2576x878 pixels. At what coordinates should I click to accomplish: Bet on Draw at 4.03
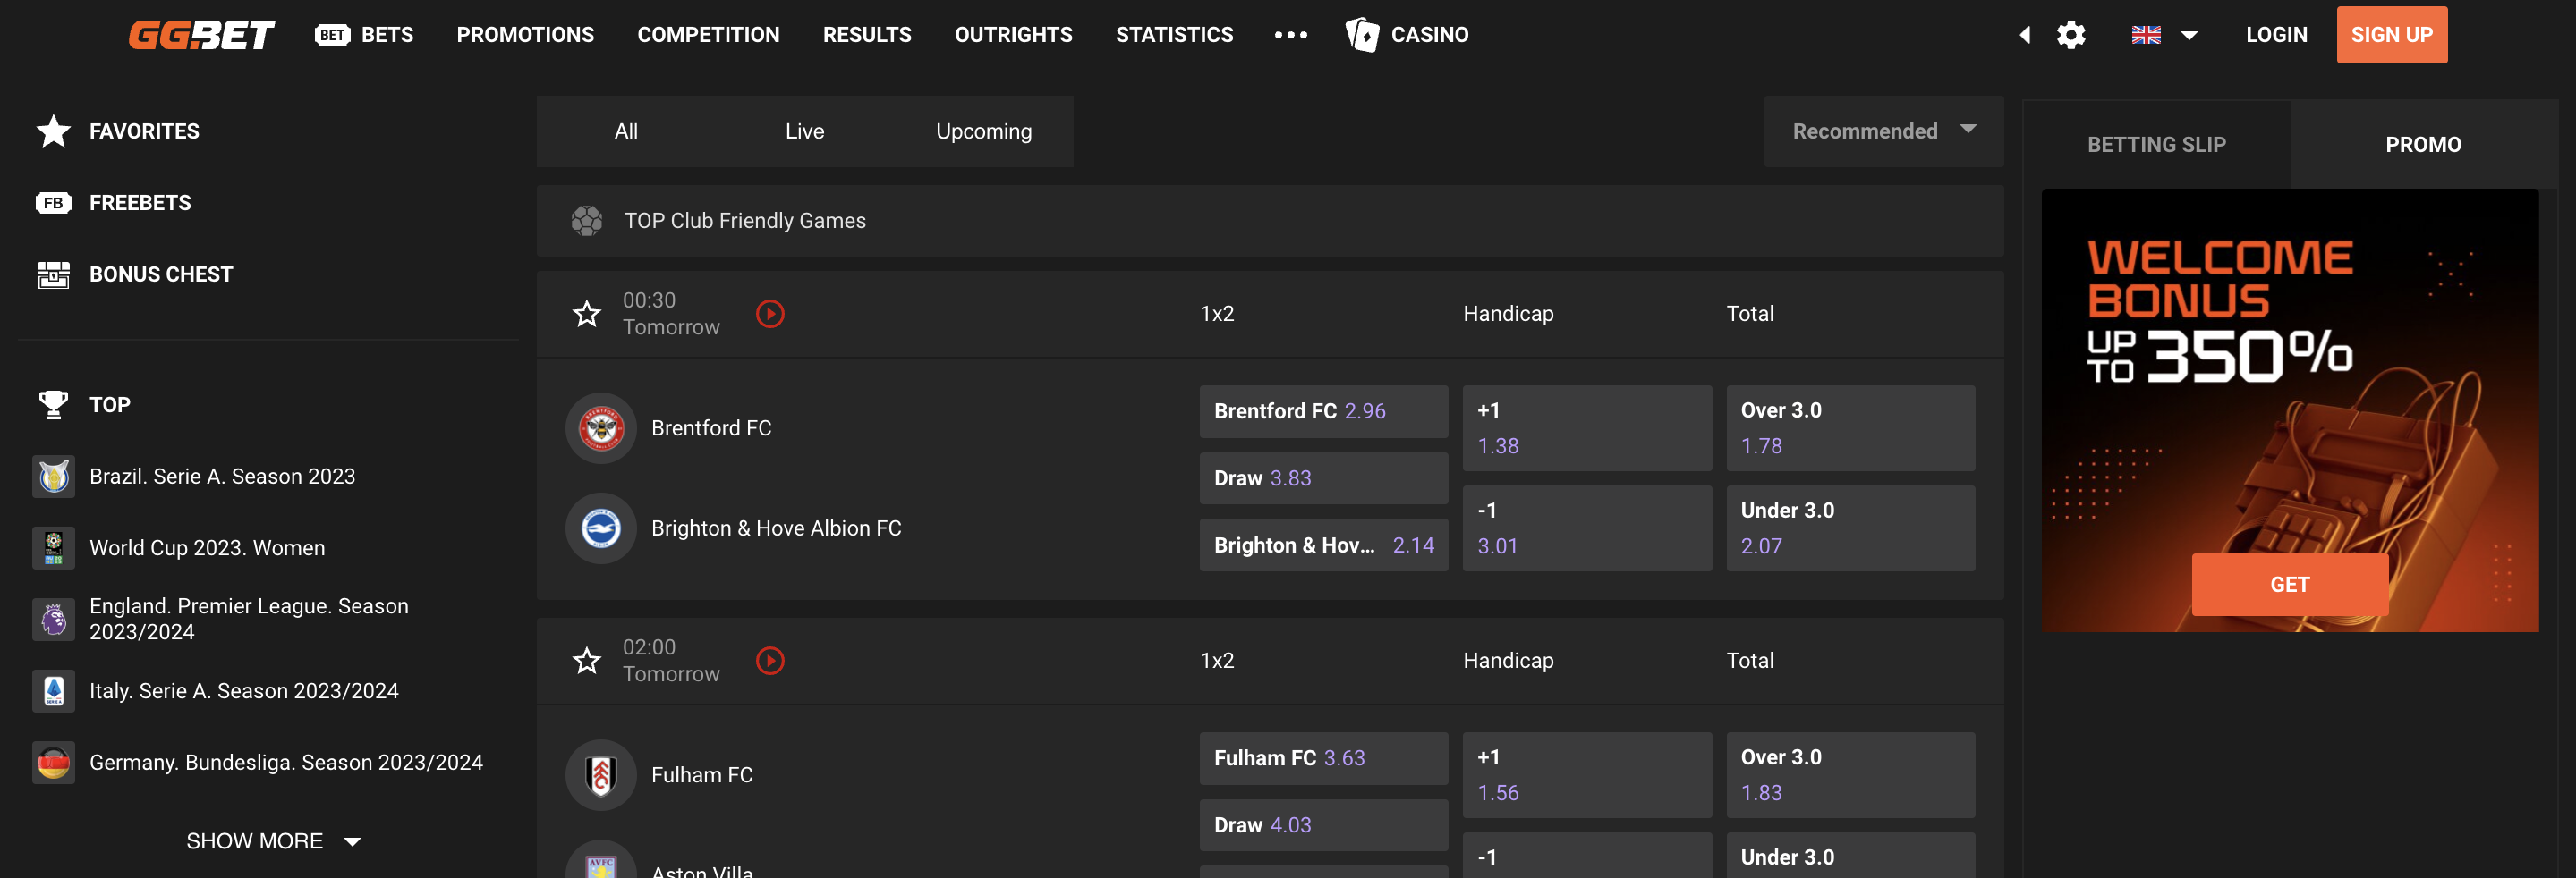tap(1323, 825)
